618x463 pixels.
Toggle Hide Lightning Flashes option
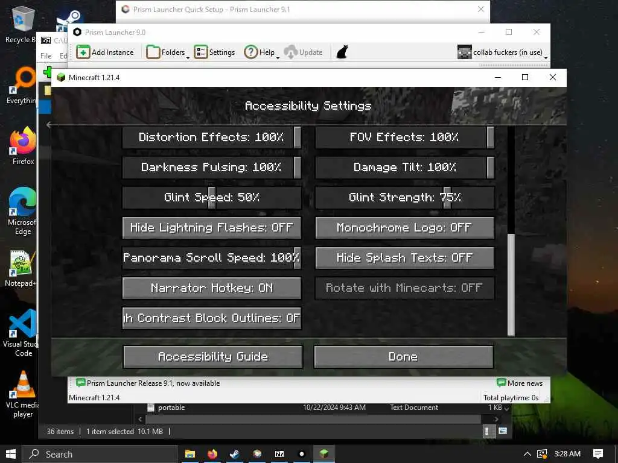(212, 227)
